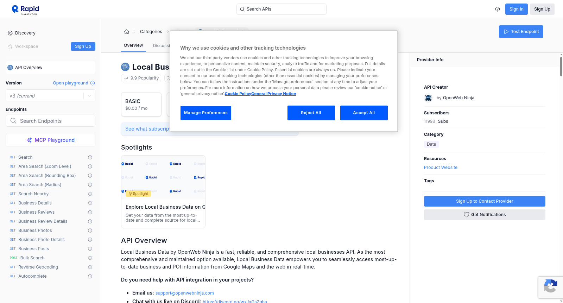Click sidebar Sign Up next to Workspace
Image resolution: width=563 pixels, height=303 pixels.
pos(83,46)
